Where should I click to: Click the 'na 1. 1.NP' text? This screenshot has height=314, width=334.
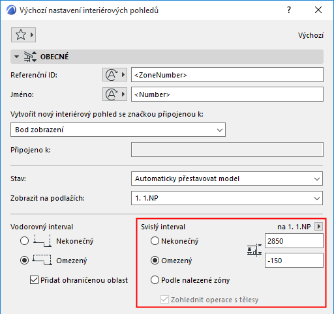294,227
